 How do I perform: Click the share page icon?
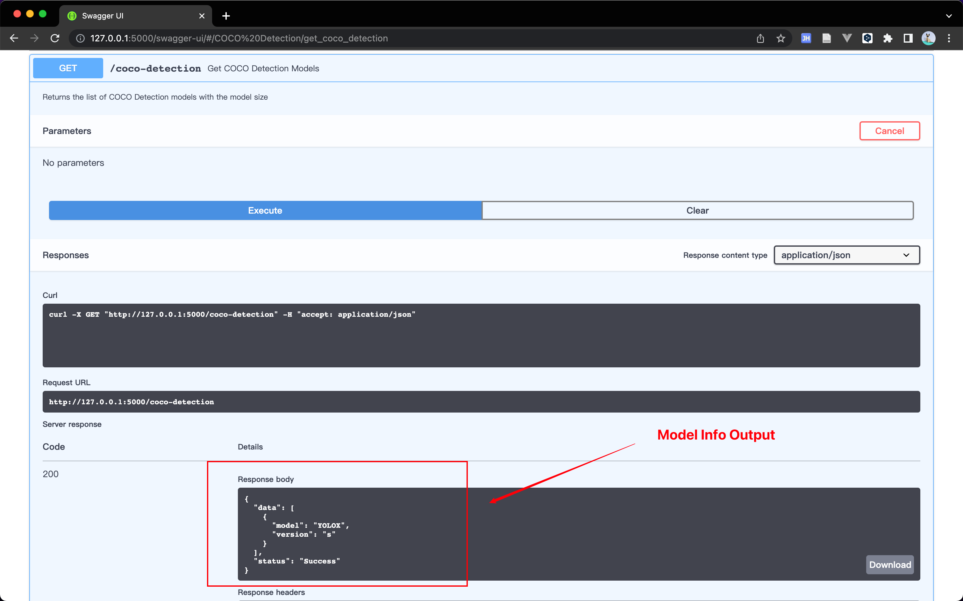760,38
